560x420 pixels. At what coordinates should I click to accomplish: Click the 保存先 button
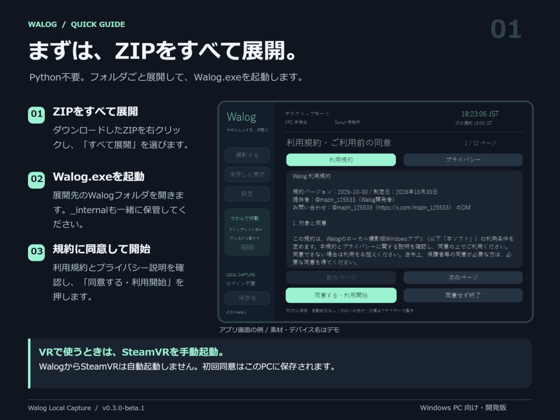pos(247,298)
